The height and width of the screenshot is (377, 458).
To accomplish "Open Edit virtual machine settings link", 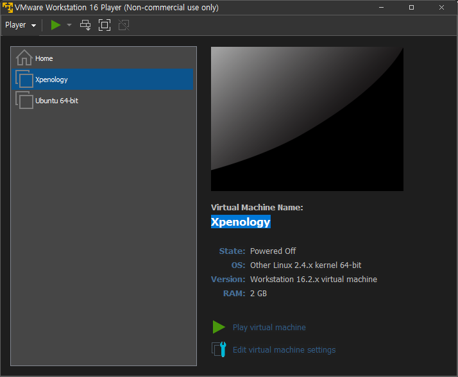I will pyautogui.click(x=284, y=350).
